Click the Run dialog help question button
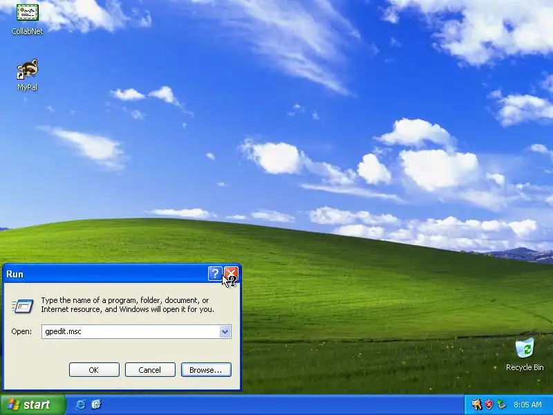The image size is (553, 415). (215, 273)
